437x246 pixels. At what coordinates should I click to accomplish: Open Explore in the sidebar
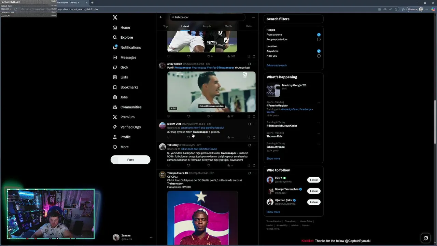tap(123, 37)
